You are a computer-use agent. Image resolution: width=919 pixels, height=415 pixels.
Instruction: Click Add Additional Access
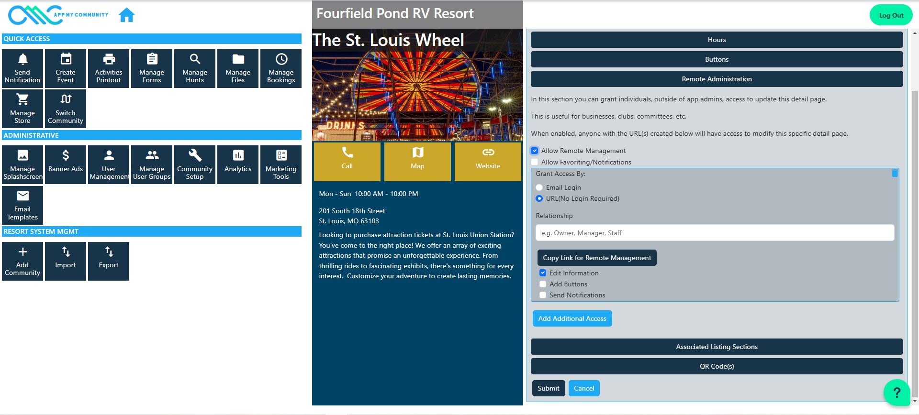pyautogui.click(x=572, y=318)
